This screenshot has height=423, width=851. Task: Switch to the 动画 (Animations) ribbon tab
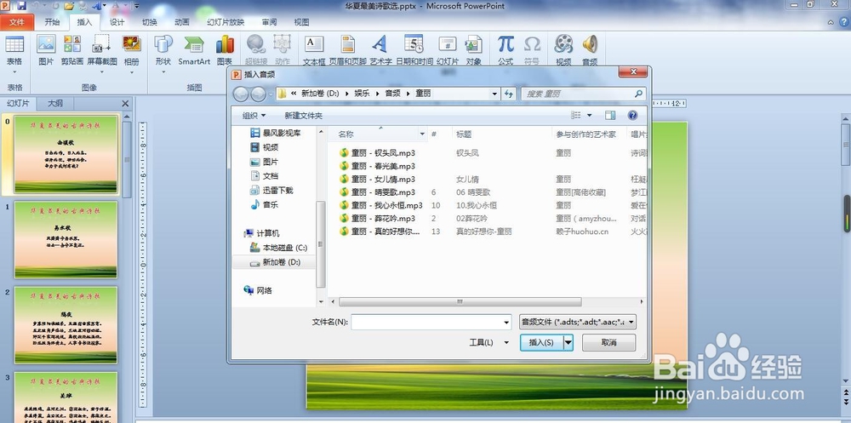pos(182,22)
